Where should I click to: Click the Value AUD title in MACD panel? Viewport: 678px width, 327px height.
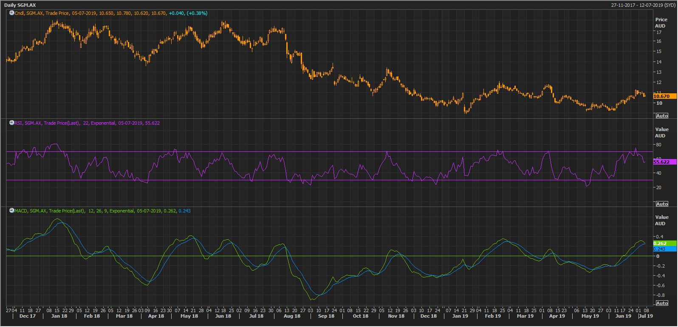(x=661, y=221)
